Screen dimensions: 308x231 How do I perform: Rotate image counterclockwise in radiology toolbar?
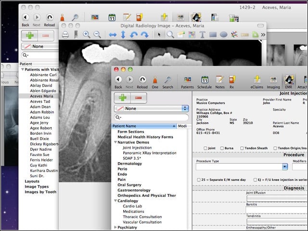134,35
